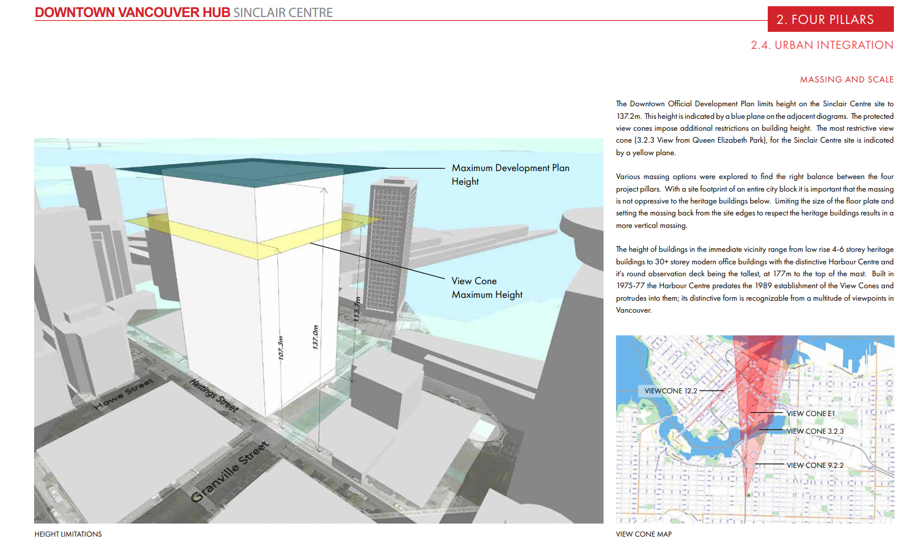Click the VIEW CONE E1 map label
The image size is (903, 544).
(810, 414)
